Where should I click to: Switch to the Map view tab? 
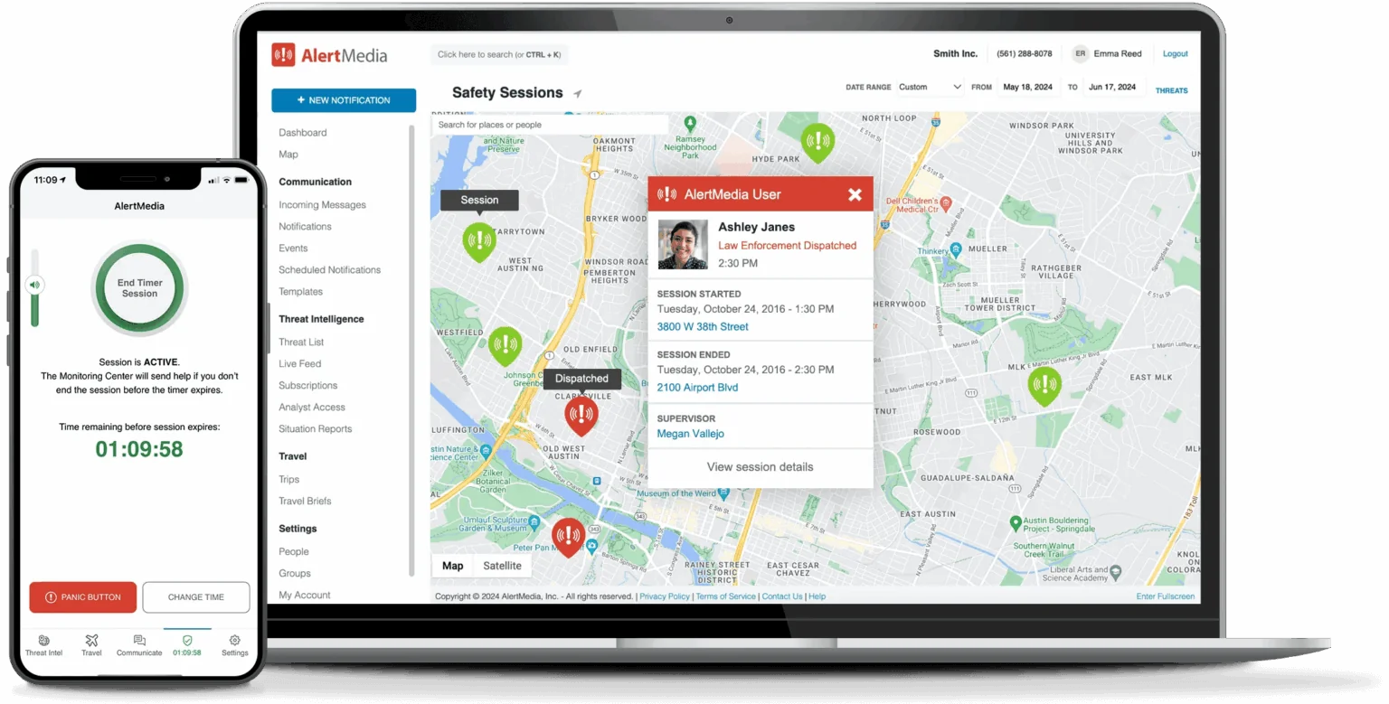(453, 566)
